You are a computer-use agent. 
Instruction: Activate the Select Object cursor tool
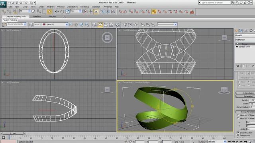(x=33, y=12)
